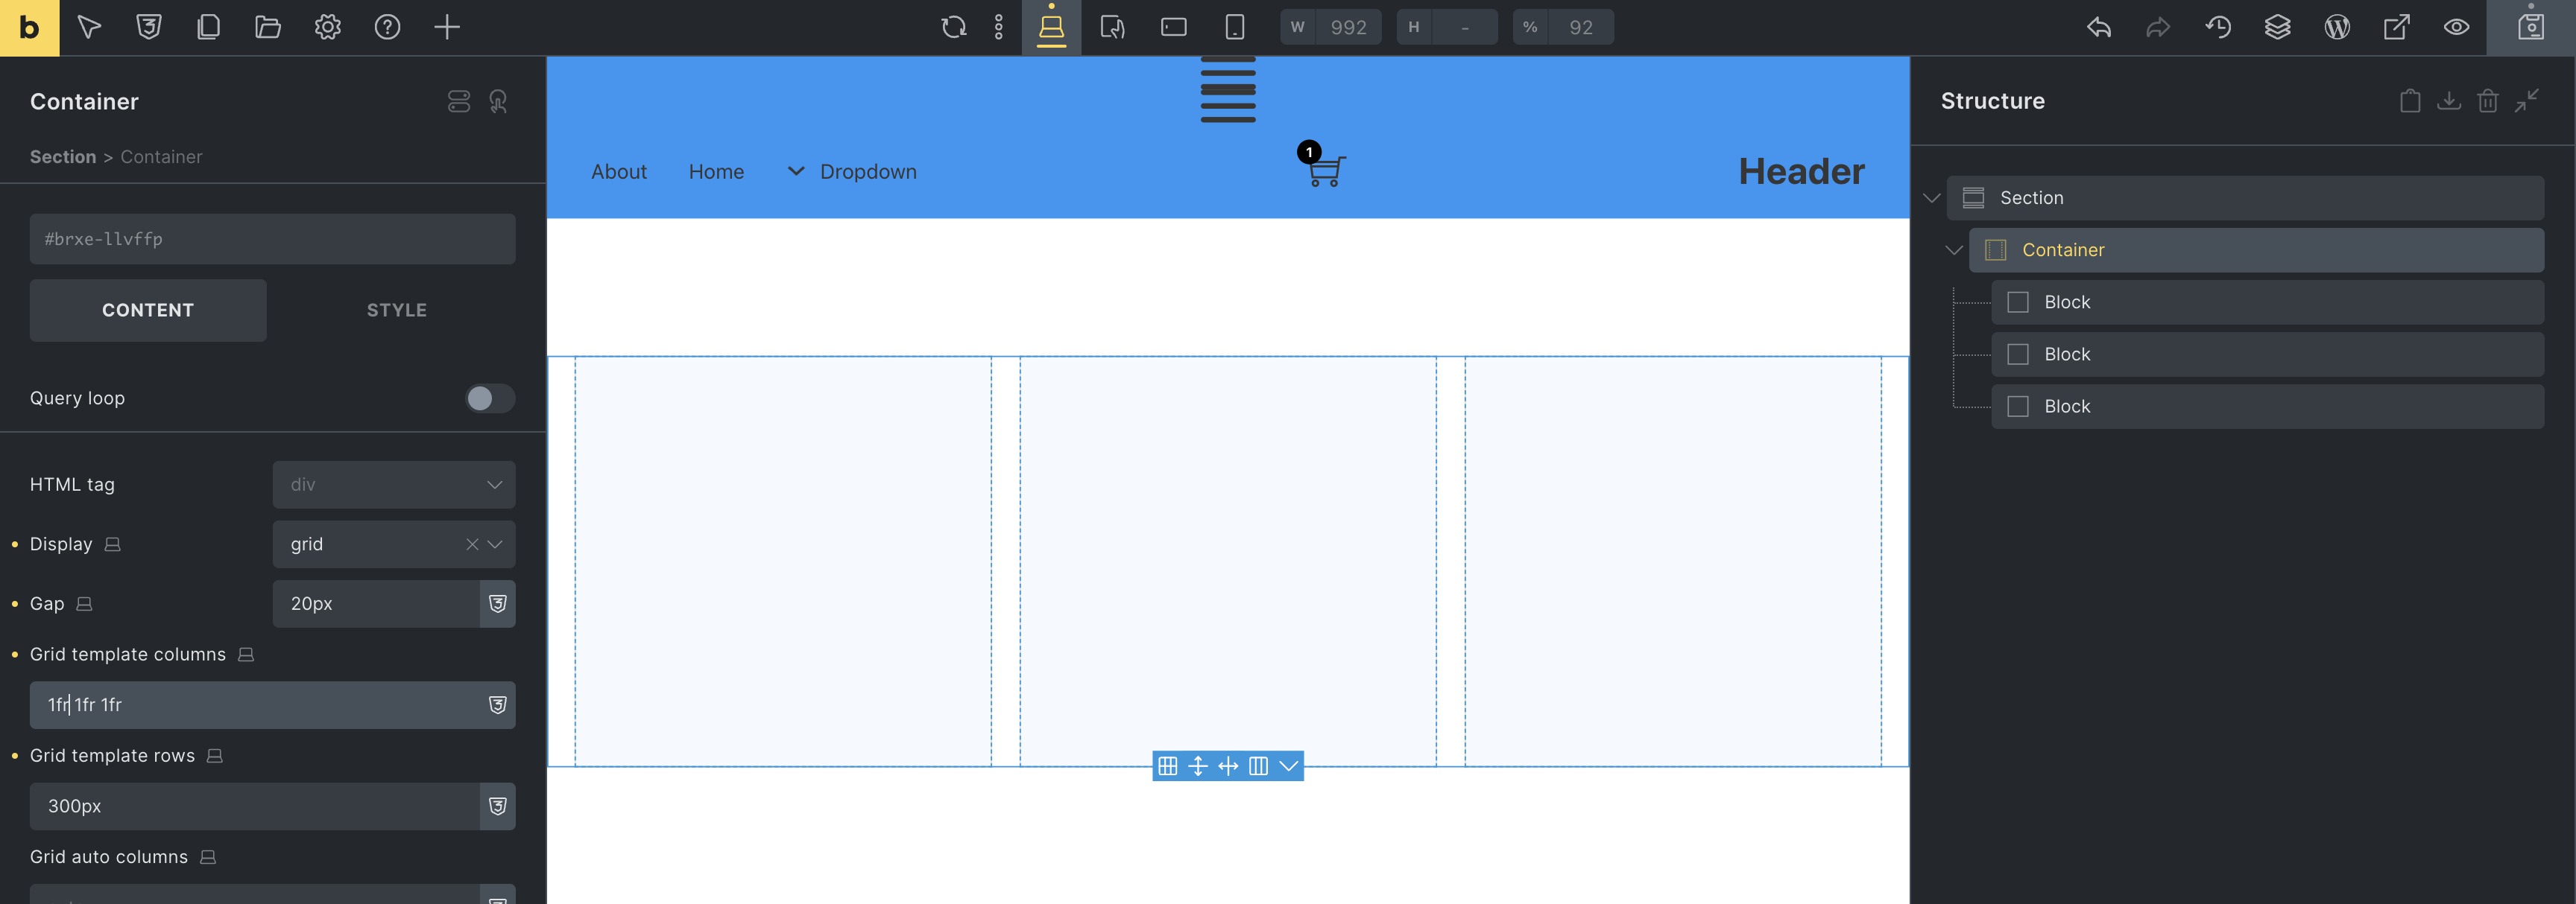Switch to the CONTENT tab

tap(148, 311)
